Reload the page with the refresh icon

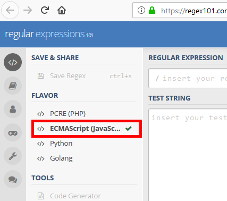(45, 10)
